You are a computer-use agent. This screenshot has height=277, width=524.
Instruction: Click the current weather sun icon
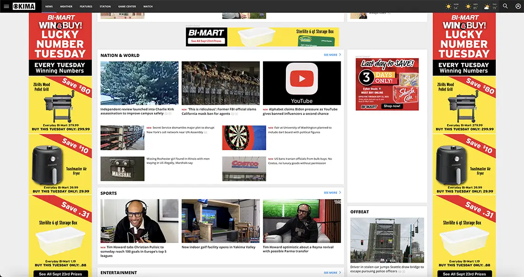click(448, 7)
